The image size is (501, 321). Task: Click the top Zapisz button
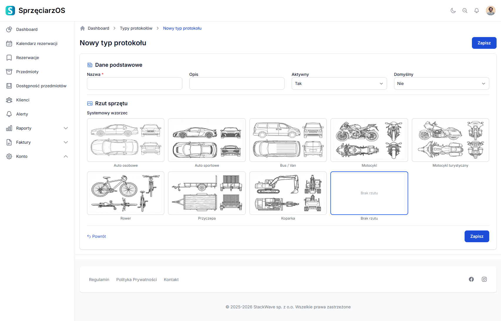coord(484,43)
